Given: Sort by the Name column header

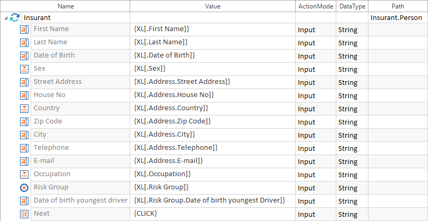Looking at the screenshot, I should pyautogui.click(x=65, y=6).
